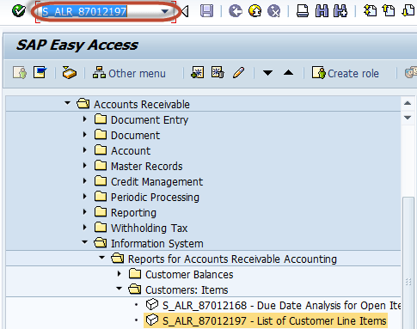Select the Periodic Processing tree item
Image resolution: width=417 pixels, height=329 pixels.
click(x=155, y=197)
